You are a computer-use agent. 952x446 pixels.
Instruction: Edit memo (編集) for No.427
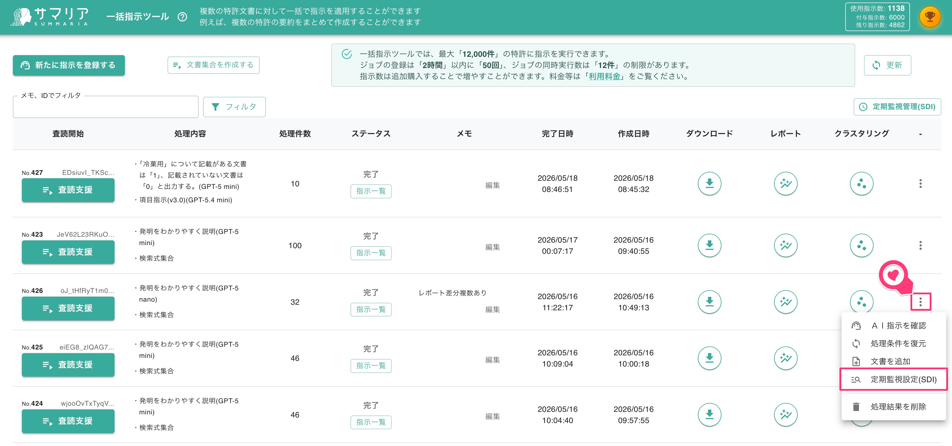click(492, 185)
